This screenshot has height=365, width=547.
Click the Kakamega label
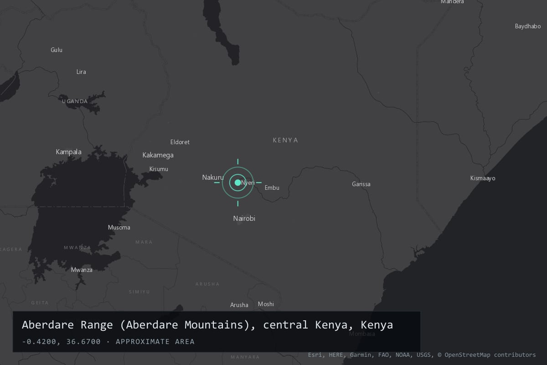point(158,155)
